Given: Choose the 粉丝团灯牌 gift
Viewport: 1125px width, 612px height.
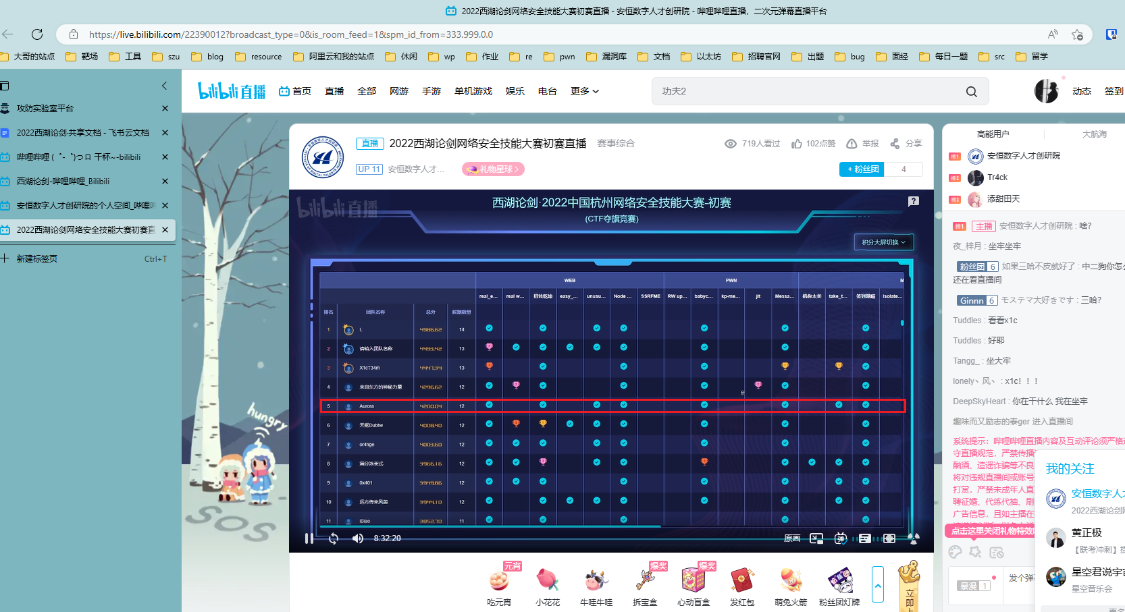Looking at the screenshot, I should coord(839,585).
